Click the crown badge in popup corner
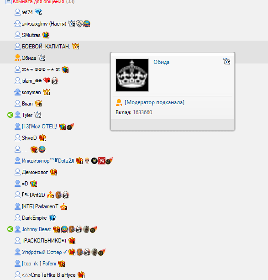Screen dimensions: 268x280 (227, 61)
